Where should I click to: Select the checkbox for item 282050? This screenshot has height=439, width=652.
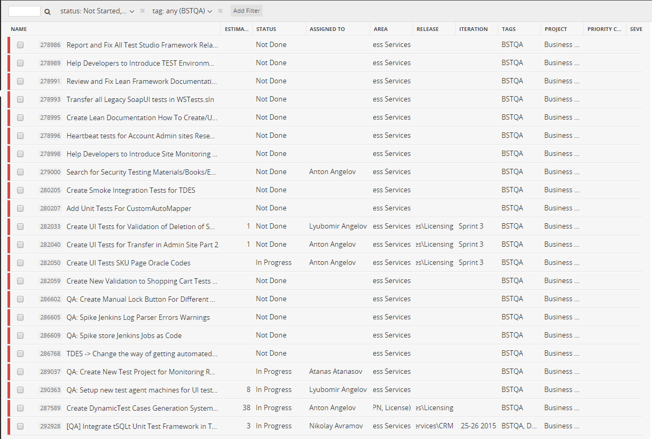click(x=20, y=263)
